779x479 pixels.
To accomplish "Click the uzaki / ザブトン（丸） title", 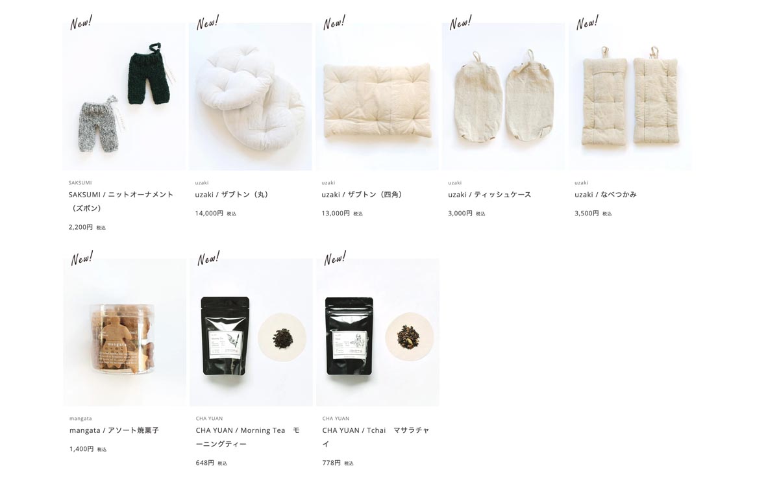I will click(233, 195).
